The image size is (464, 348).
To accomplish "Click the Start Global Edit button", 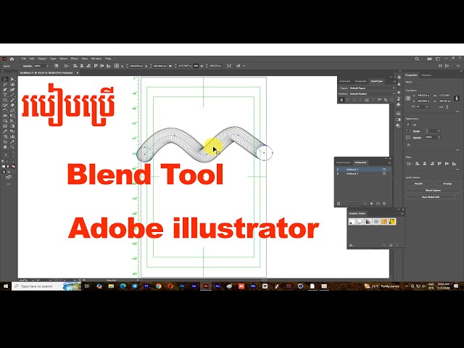I will click(430, 196).
